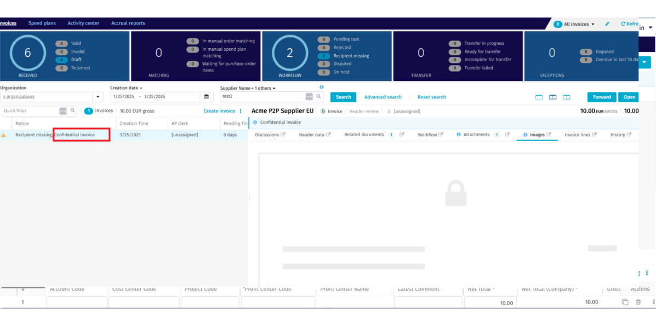Click the Reset search link
The image size is (656, 326).
431,97
